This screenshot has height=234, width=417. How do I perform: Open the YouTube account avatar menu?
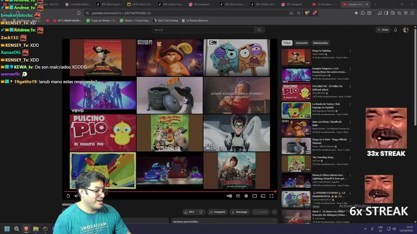click(x=406, y=30)
